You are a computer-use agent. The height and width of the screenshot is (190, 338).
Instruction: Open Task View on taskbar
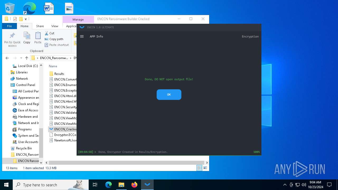[95, 185]
